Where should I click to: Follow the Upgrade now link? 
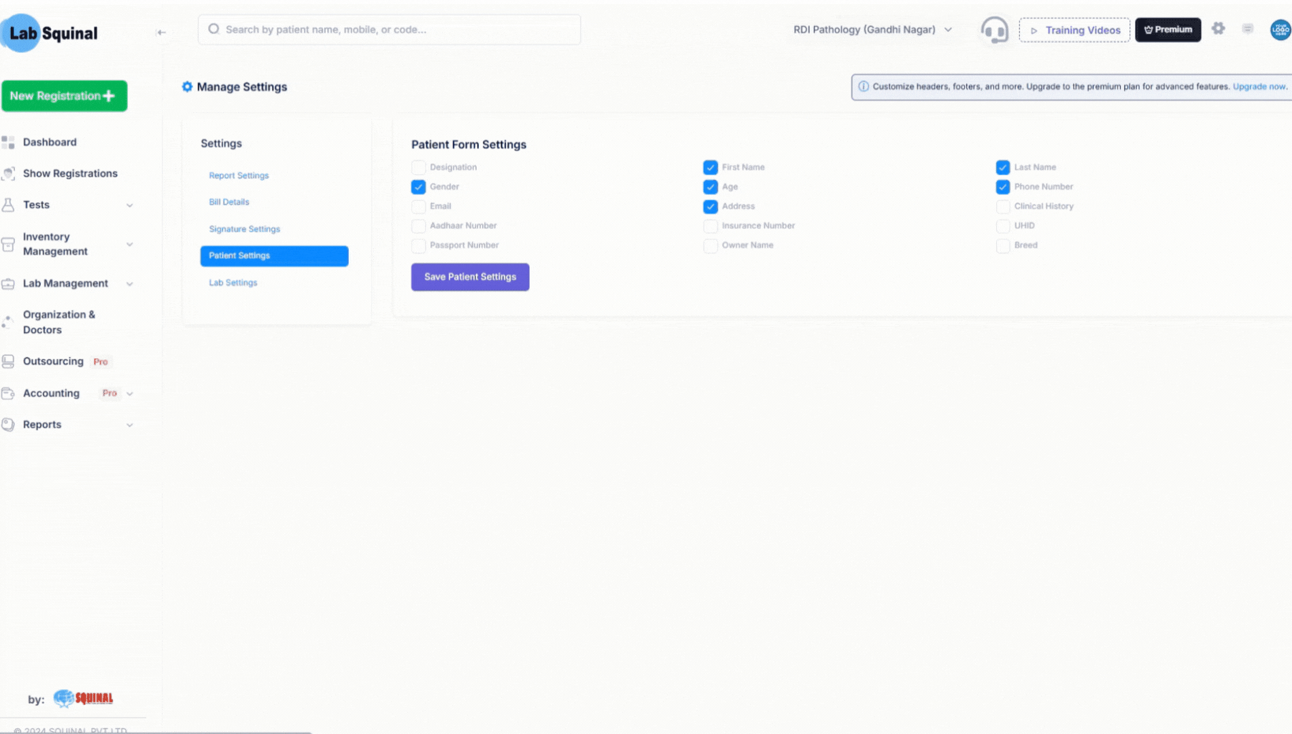point(1259,87)
